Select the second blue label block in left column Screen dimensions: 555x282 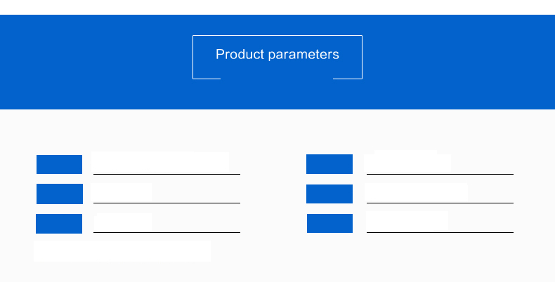tap(60, 194)
